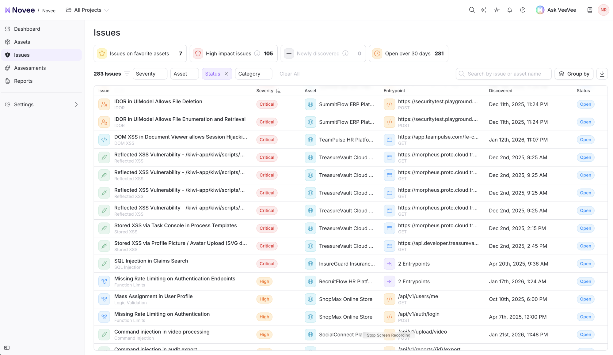Screen dimensions: 613x355
Task: Click Clear All filters
Action: tap(289, 74)
